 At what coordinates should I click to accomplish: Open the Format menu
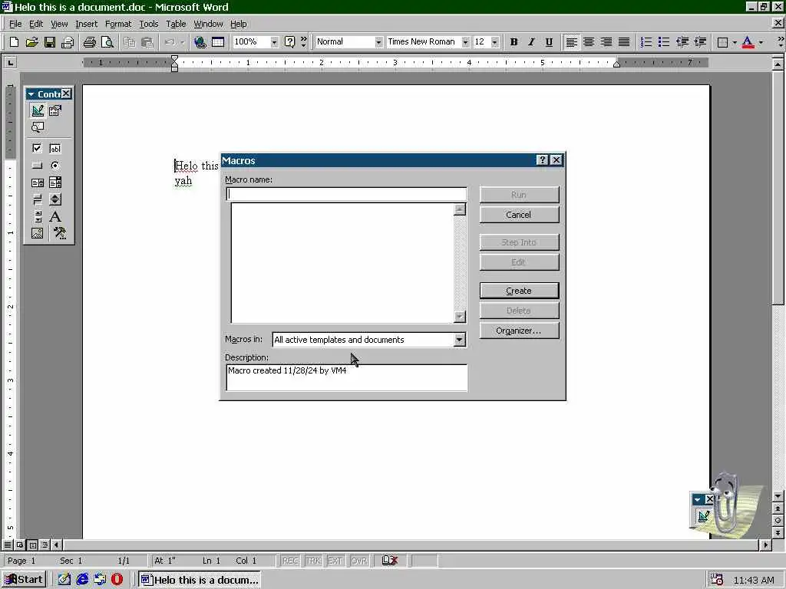(x=117, y=24)
